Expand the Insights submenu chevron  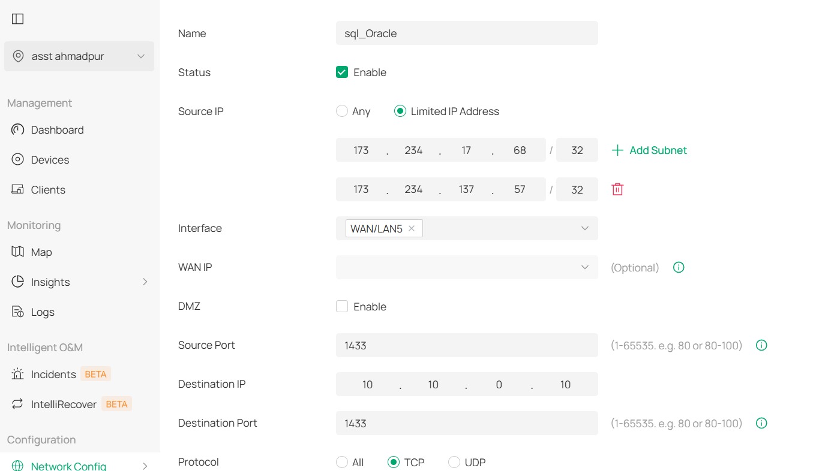point(145,282)
